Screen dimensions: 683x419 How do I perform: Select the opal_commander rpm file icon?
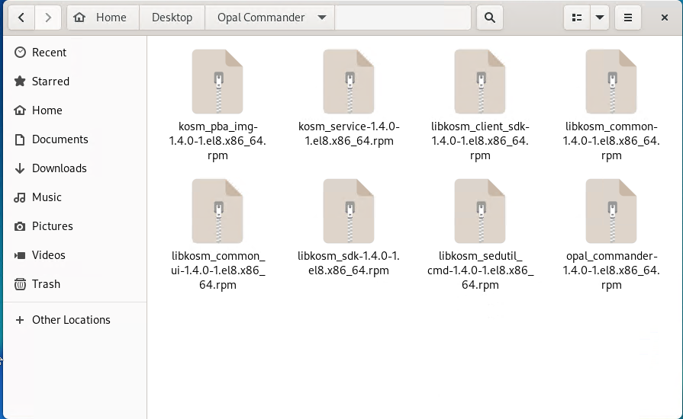click(x=611, y=211)
